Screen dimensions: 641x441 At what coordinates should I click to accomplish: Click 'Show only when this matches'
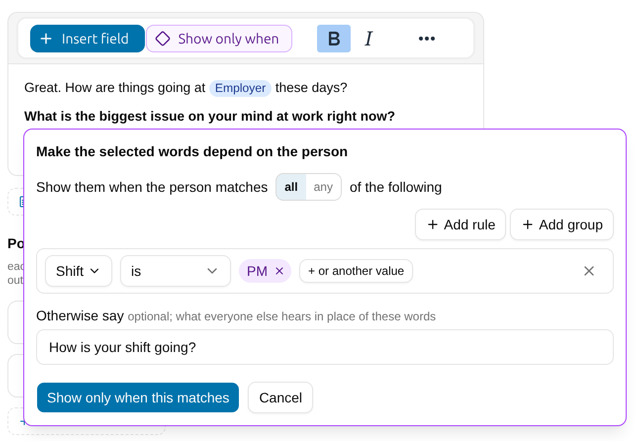coord(138,397)
